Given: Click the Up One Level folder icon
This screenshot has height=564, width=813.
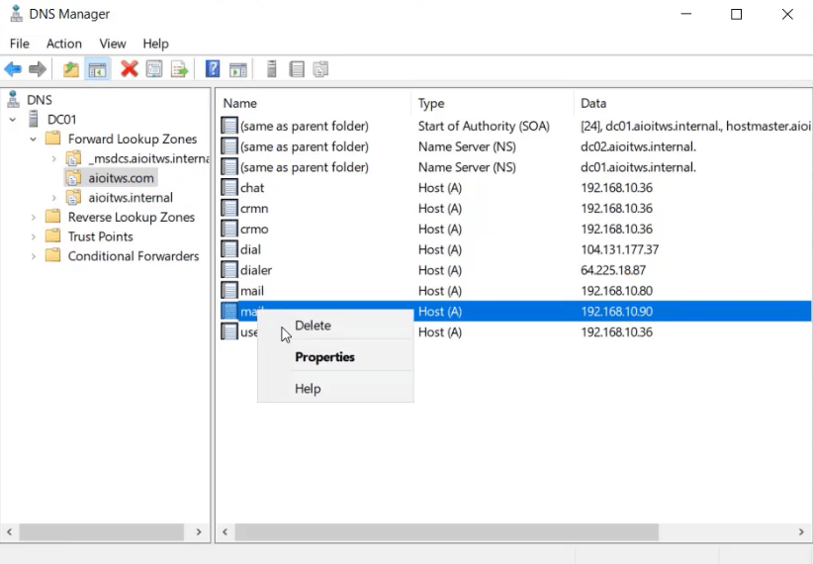Looking at the screenshot, I should [x=70, y=69].
